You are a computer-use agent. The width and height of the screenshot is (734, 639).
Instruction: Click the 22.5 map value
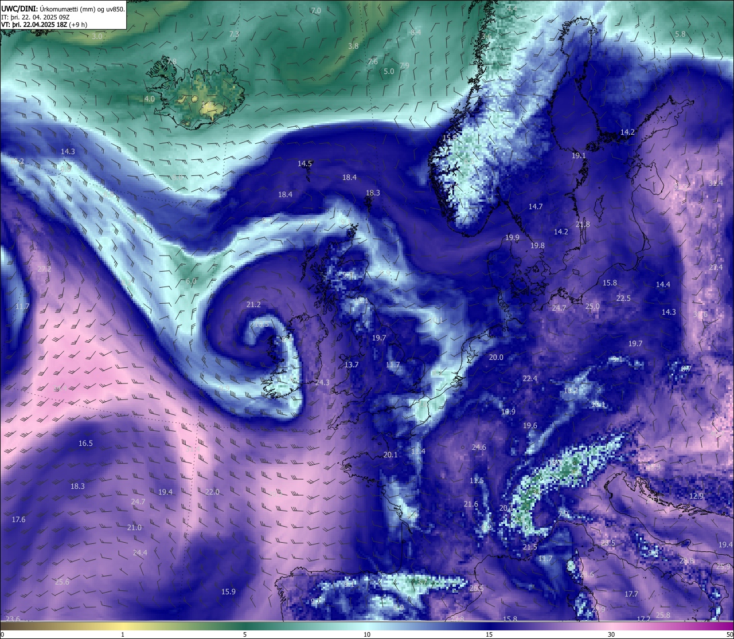[x=623, y=299]
